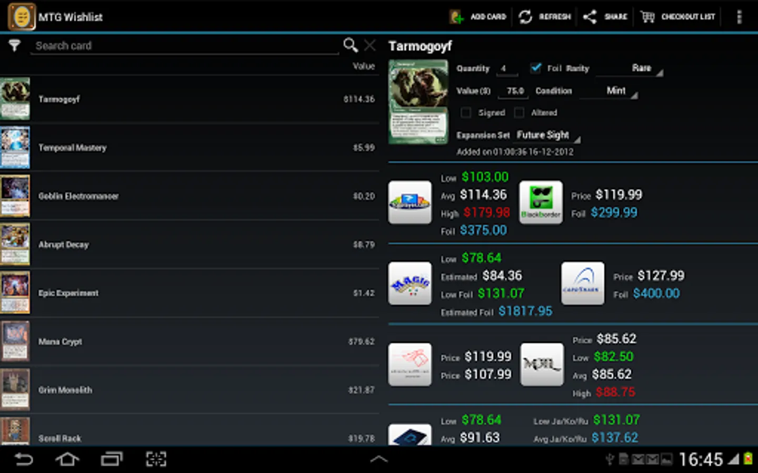Viewport: 758px width, 473px height.
Task: Open the store icon beside Price $107.99
Action: point(410,365)
